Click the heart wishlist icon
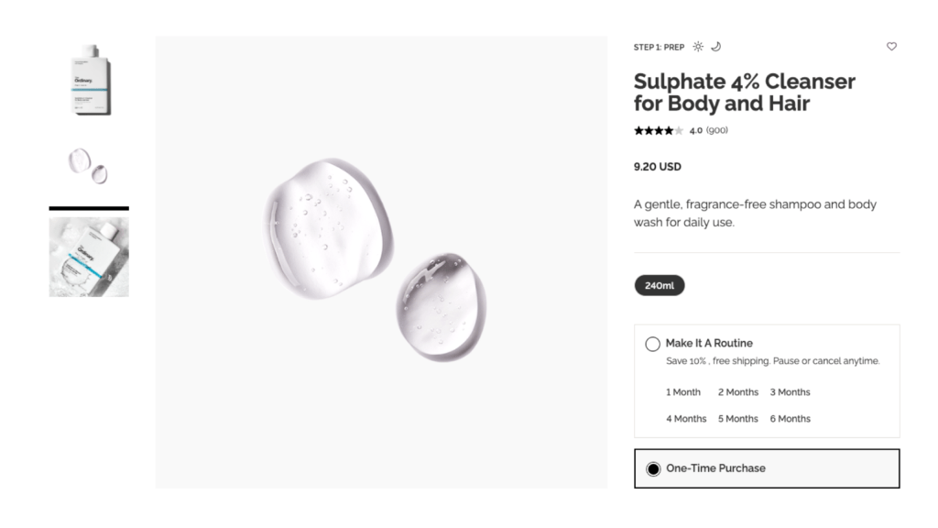The image size is (938, 528). (891, 47)
